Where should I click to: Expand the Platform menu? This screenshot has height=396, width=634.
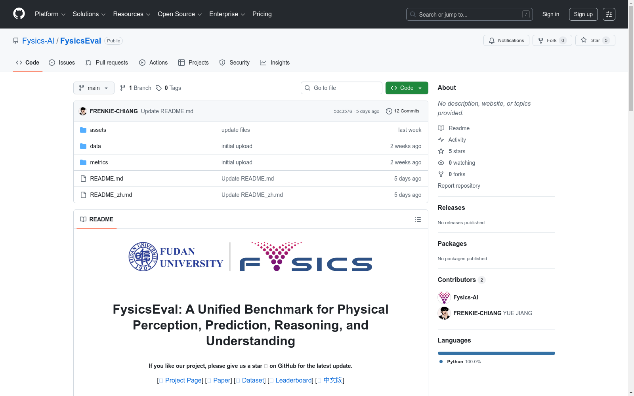pos(50,14)
